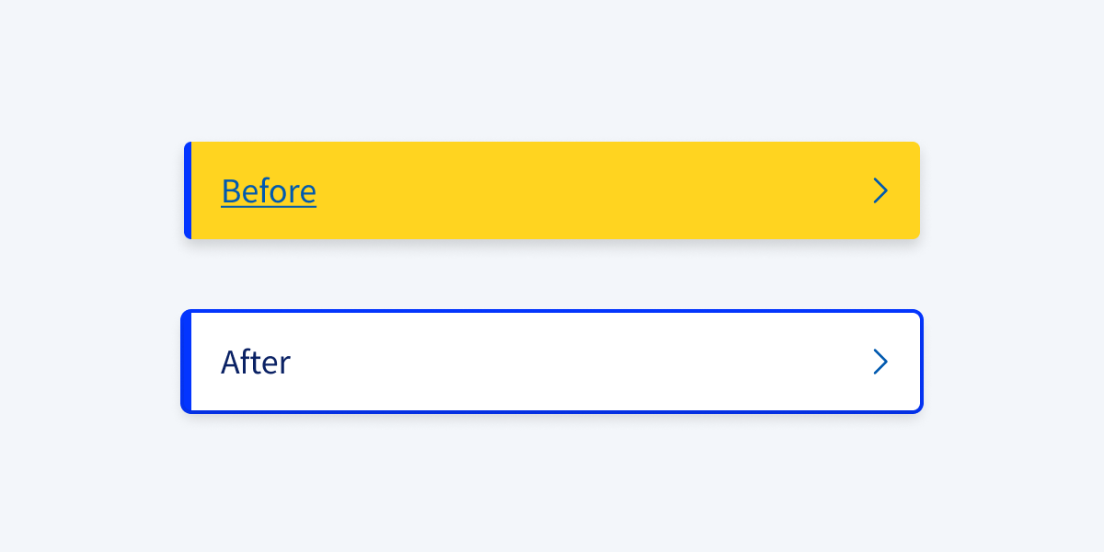Screen dimensions: 1104x552
Task: Click the chevron arrow on the Before card
Action: click(x=880, y=190)
